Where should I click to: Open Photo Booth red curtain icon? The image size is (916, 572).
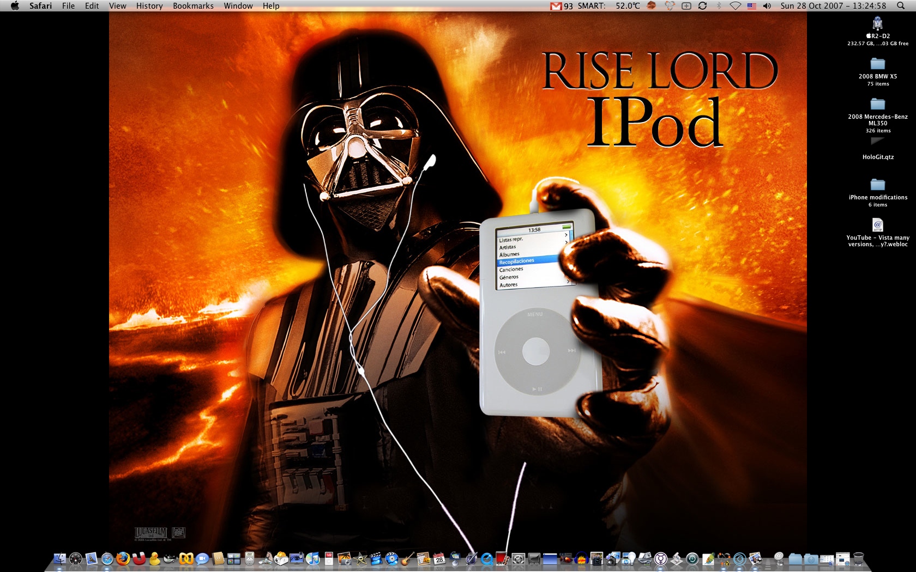pos(503,558)
